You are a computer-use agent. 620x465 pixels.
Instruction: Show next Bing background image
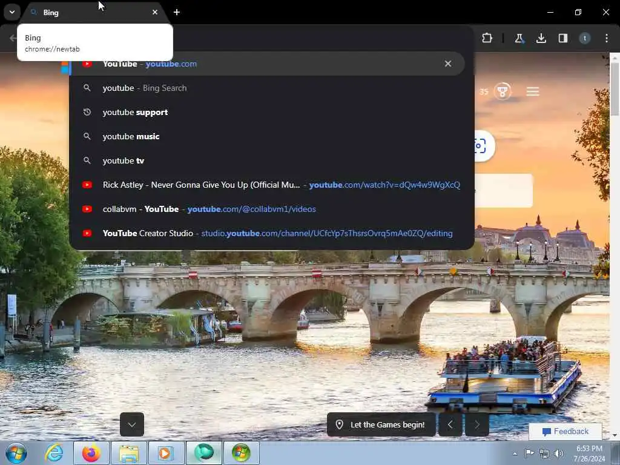pos(477,424)
